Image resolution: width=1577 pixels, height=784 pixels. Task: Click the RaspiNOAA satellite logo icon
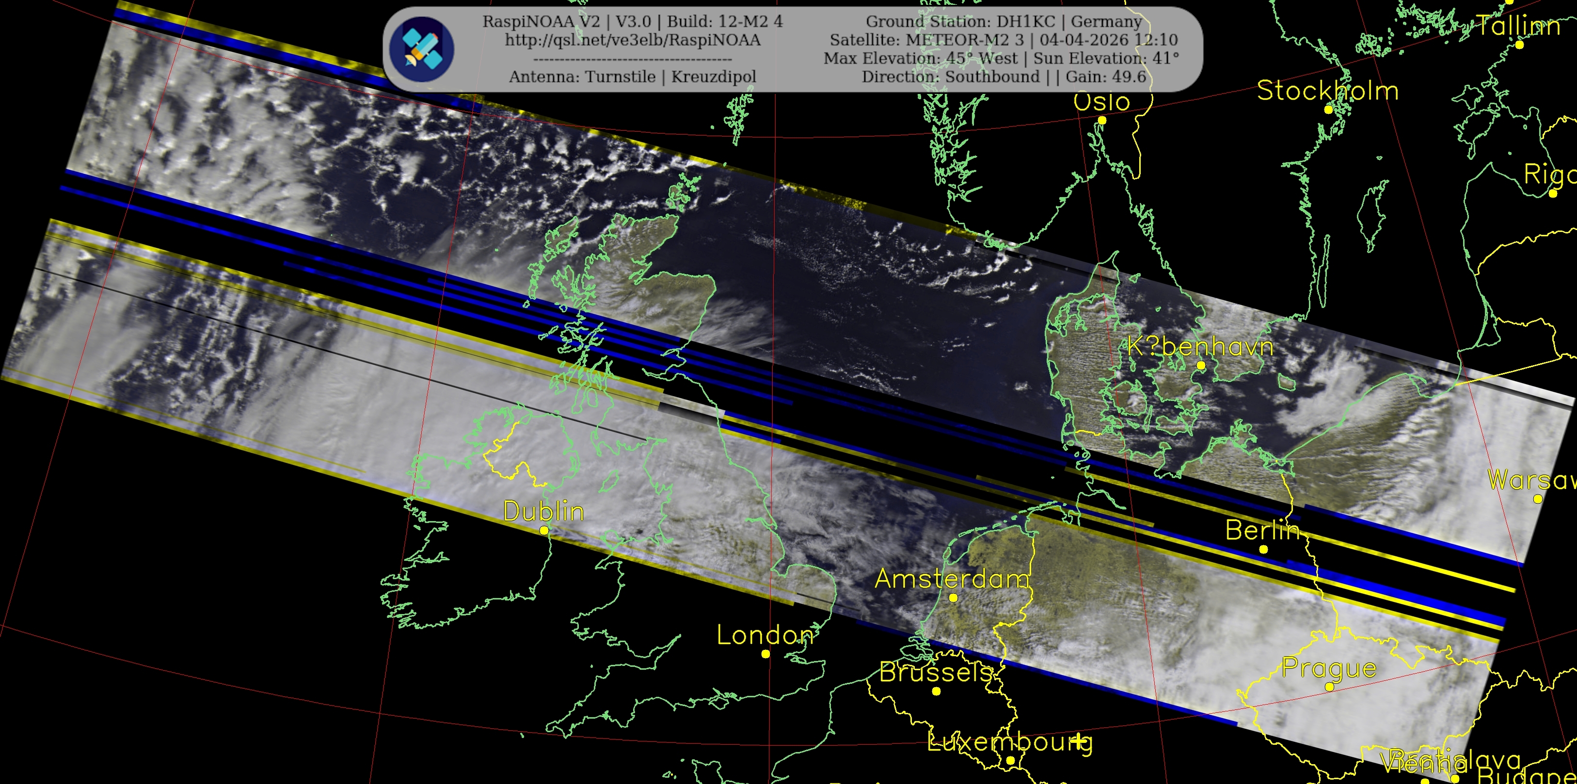pos(422,49)
